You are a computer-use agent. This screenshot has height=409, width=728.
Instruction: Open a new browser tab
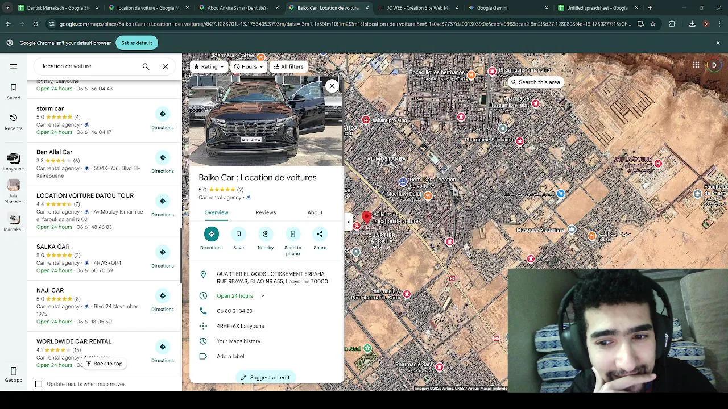(x=650, y=8)
